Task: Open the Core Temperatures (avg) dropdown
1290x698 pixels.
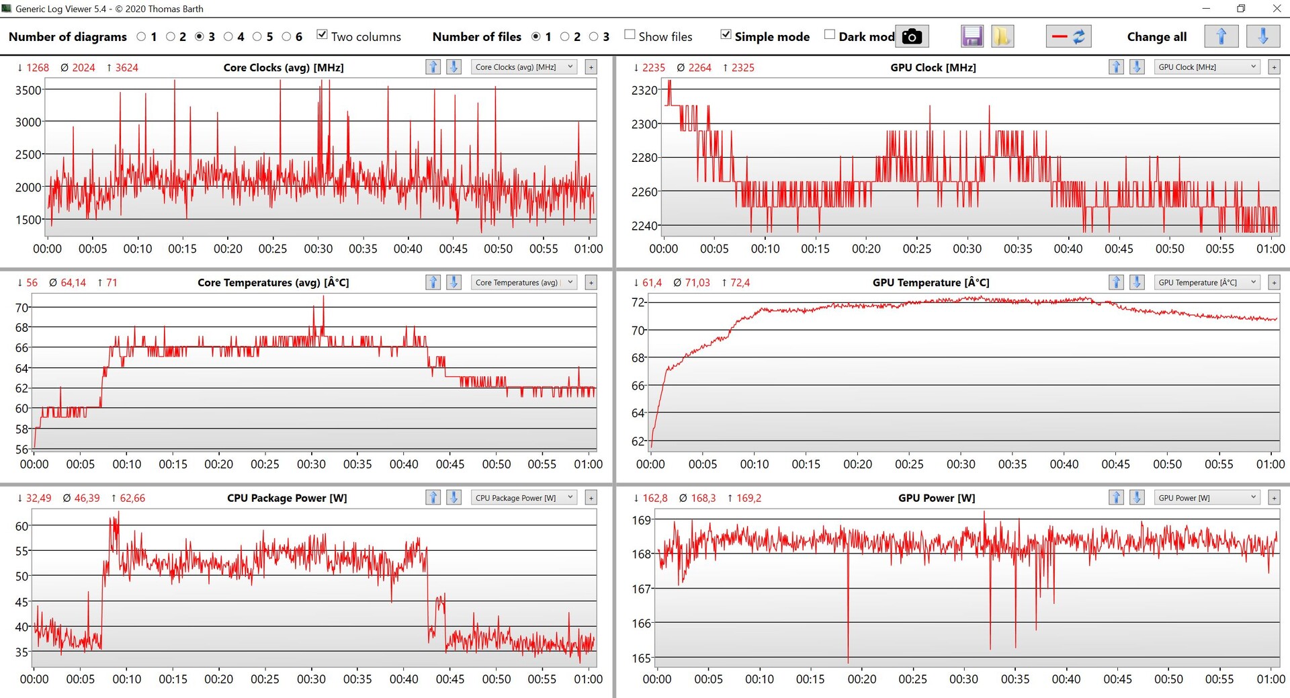Action: point(524,282)
